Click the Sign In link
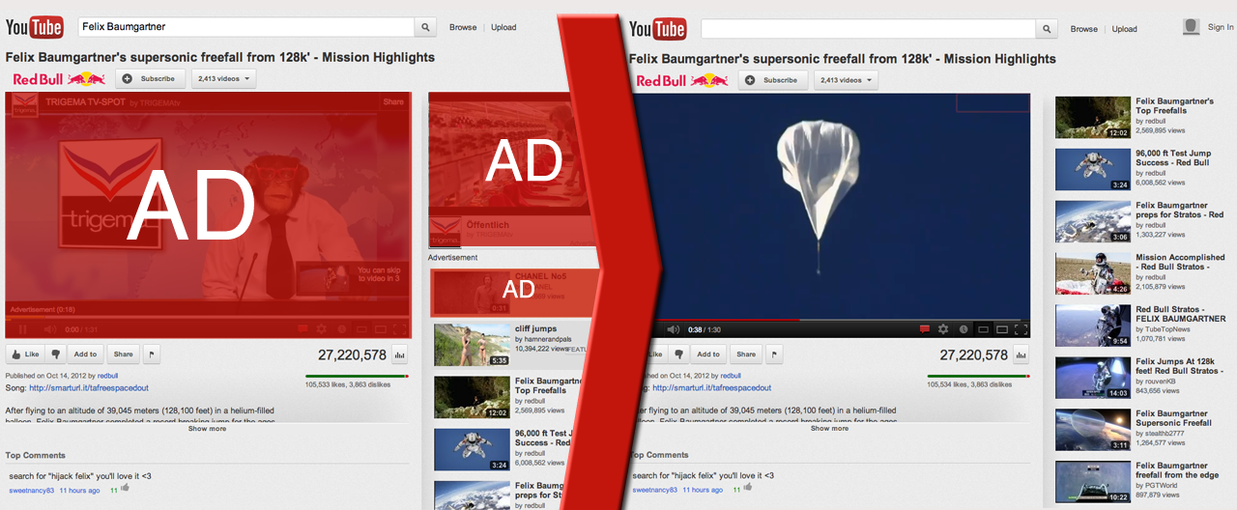1237x510 pixels. (1221, 27)
